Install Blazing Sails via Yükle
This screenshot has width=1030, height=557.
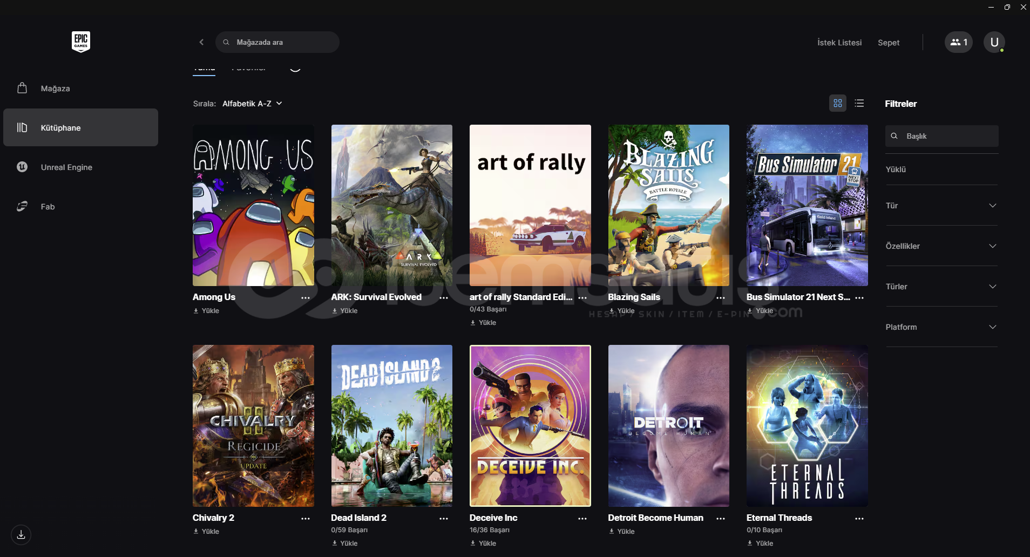click(x=622, y=311)
